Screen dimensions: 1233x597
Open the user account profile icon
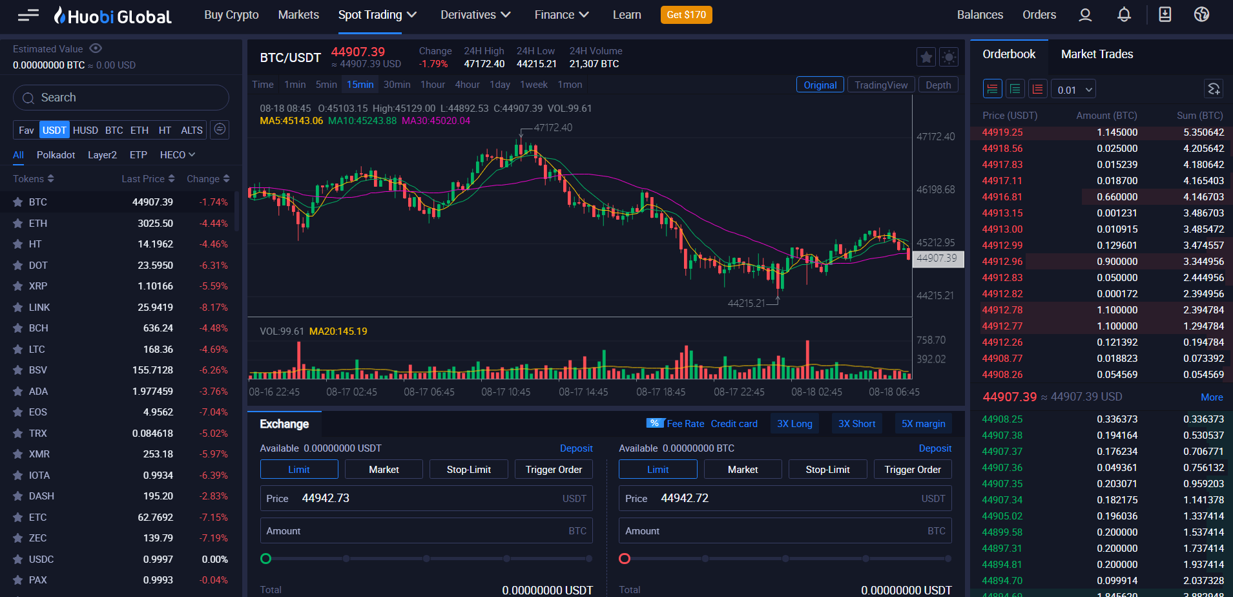coord(1085,15)
